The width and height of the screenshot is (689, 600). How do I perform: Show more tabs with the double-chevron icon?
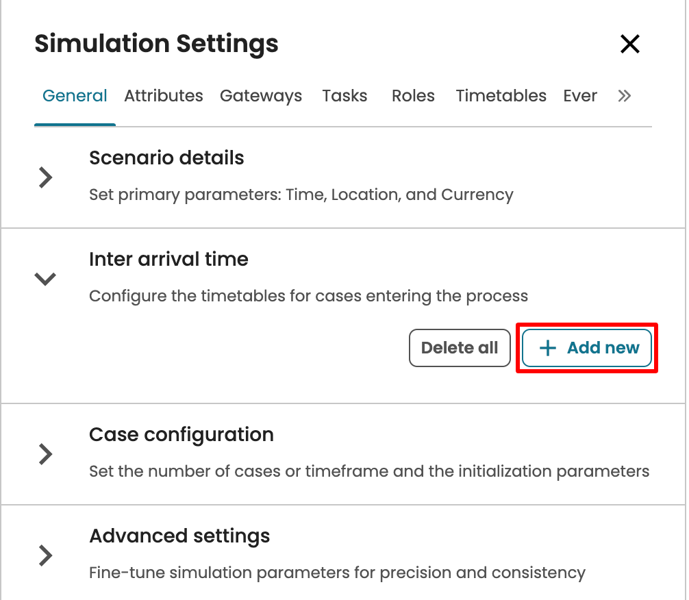tap(624, 96)
